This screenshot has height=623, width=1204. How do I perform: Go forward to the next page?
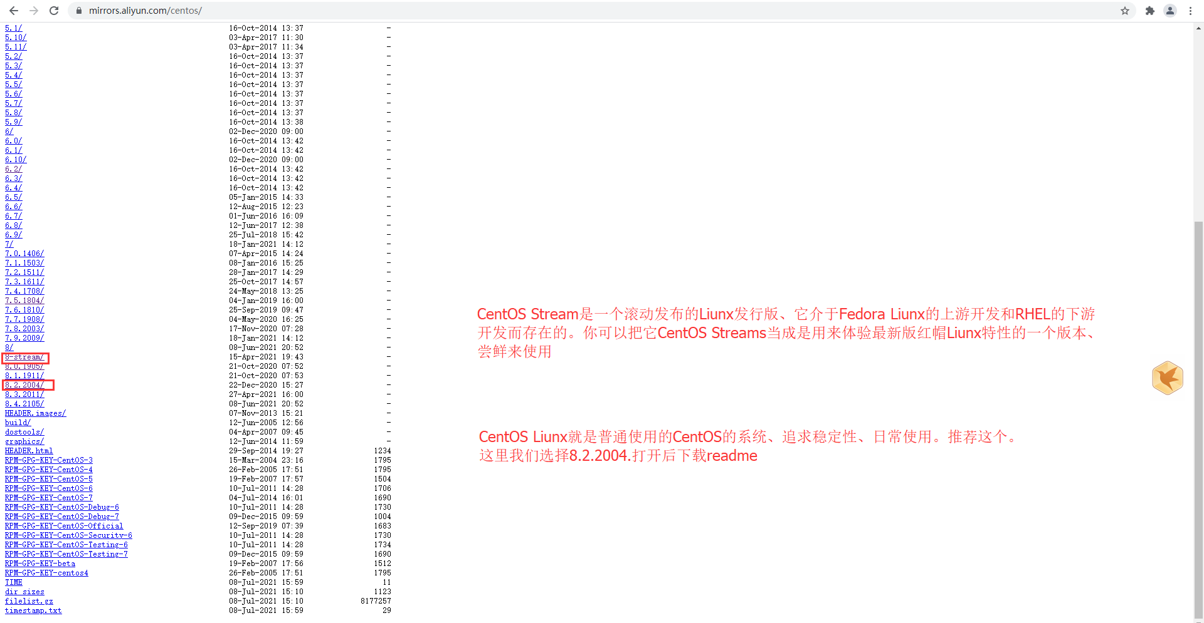point(34,11)
